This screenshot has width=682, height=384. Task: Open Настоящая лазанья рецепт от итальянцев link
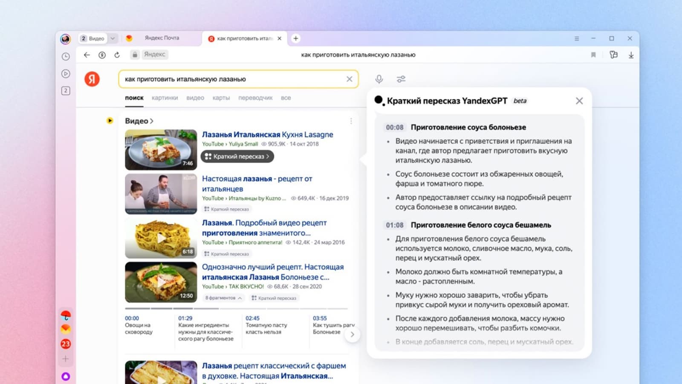(257, 184)
